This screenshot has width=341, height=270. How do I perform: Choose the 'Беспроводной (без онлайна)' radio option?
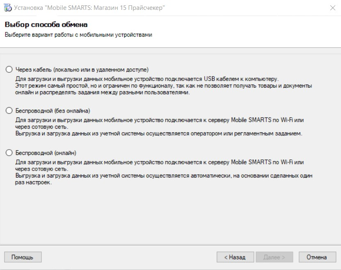pos(9,111)
